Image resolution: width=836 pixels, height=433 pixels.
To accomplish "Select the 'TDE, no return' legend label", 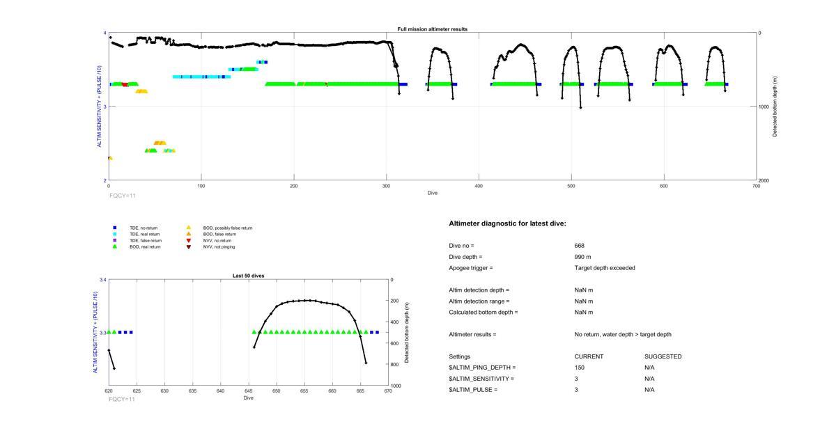I will click(144, 228).
